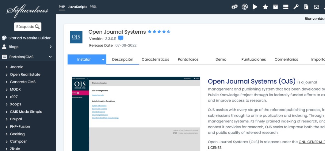Open the task list icon in top bar
The image size is (325, 151).
click(286, 7)
